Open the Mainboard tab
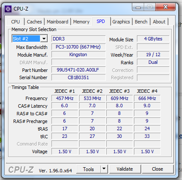The image size is (182, 180). click(x=57, y=22)
